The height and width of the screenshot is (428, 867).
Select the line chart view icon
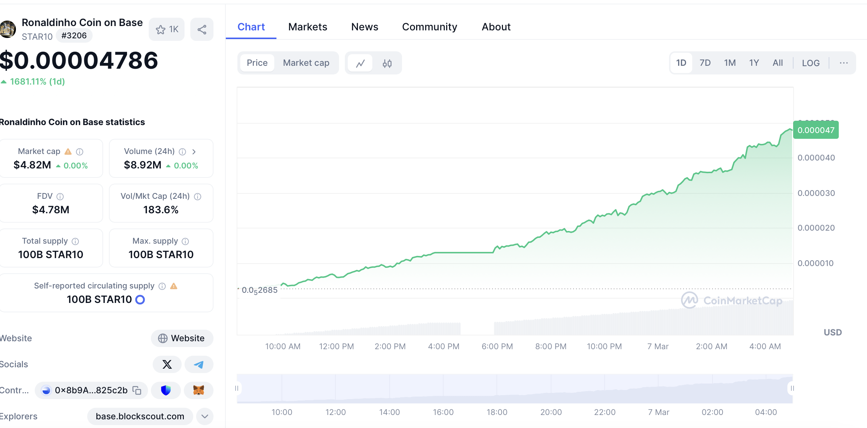tap(360, 63)
